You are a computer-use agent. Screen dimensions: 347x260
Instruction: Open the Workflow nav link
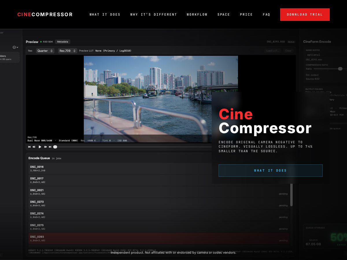(x=197, y=14)
